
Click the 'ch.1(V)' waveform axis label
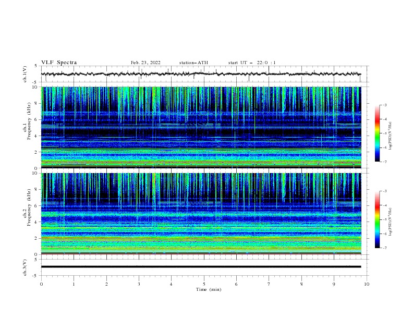[25, 74]
